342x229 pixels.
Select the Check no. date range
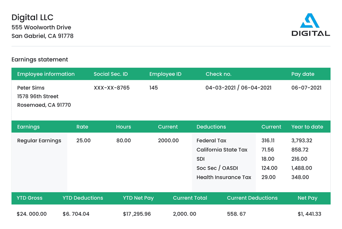[x=238, y=88]
